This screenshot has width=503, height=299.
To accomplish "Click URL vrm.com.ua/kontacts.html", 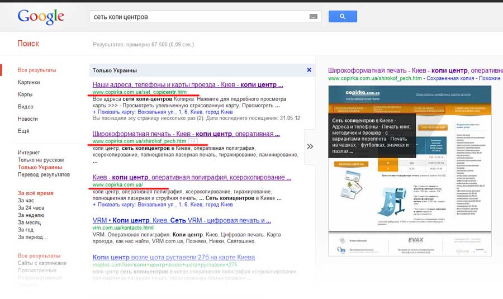I will tap(123, 228).
